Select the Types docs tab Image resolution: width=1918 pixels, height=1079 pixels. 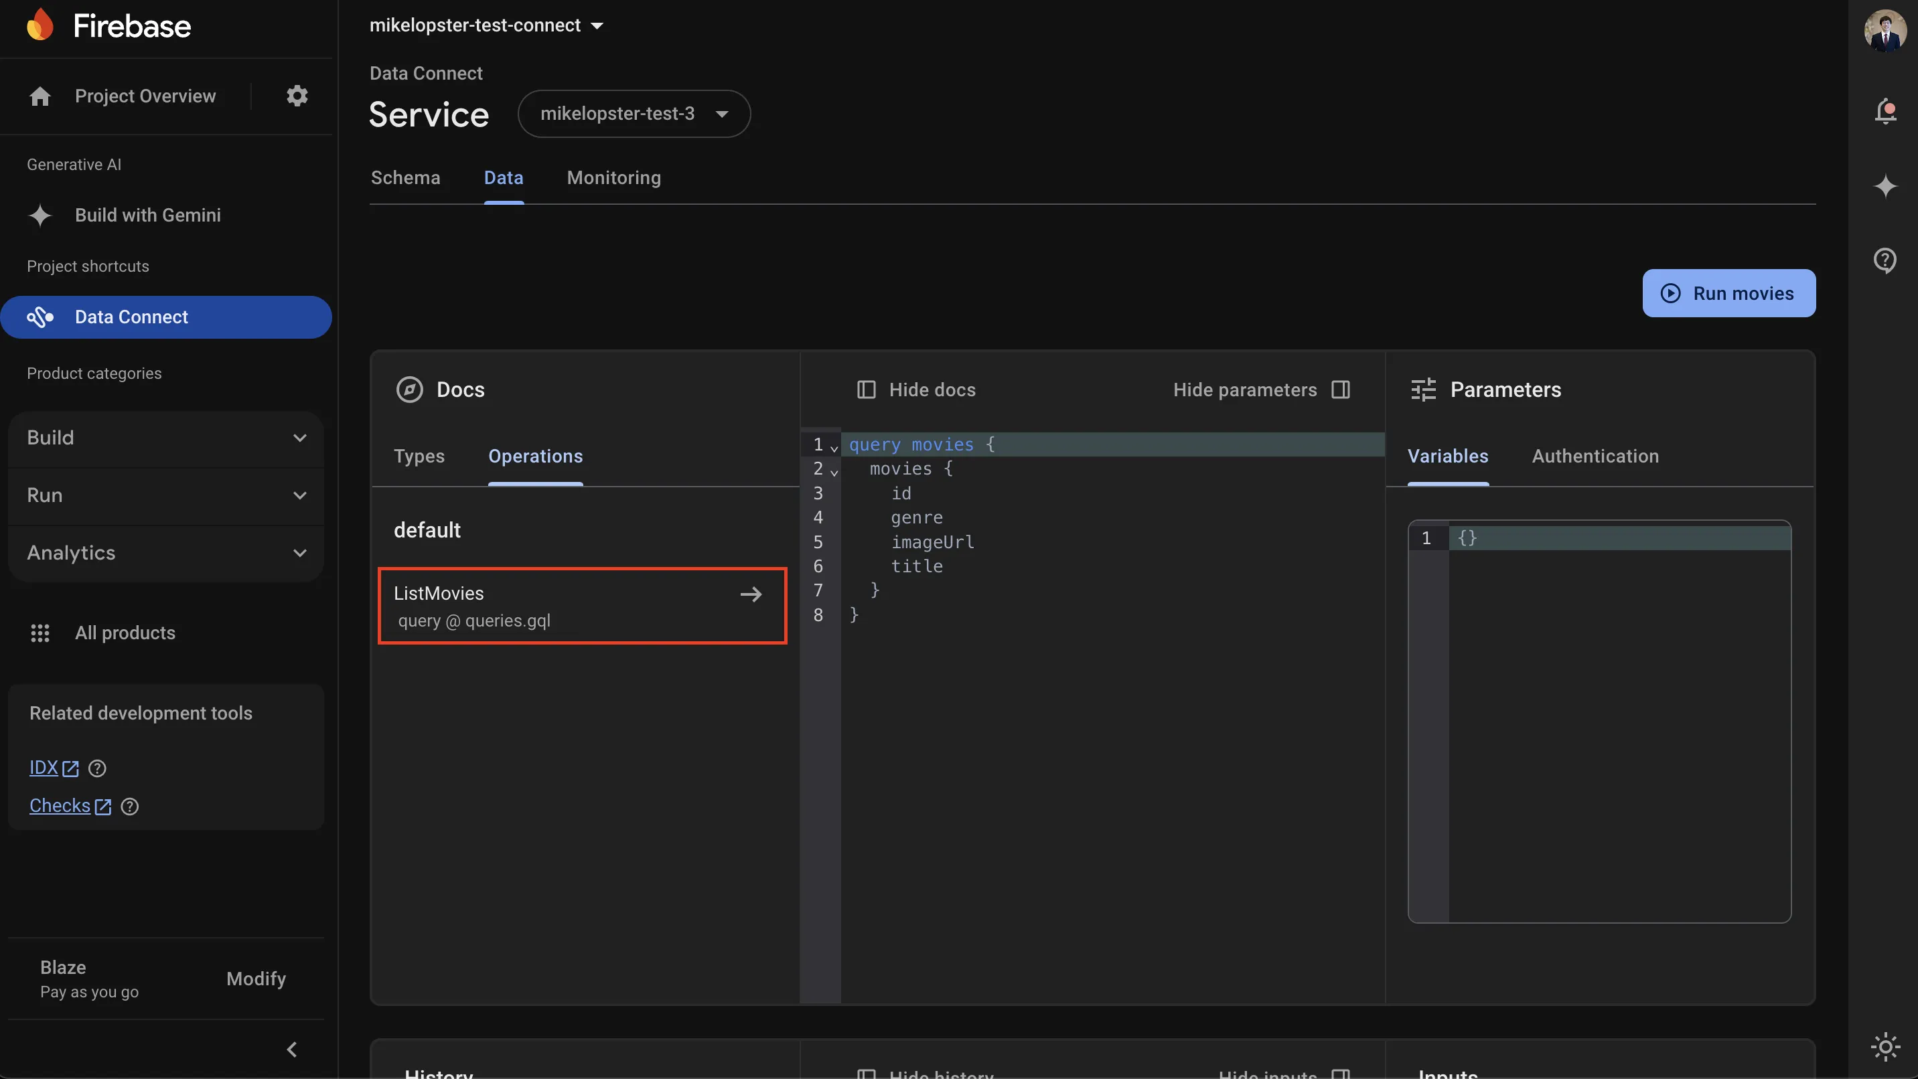pos(419,456)
